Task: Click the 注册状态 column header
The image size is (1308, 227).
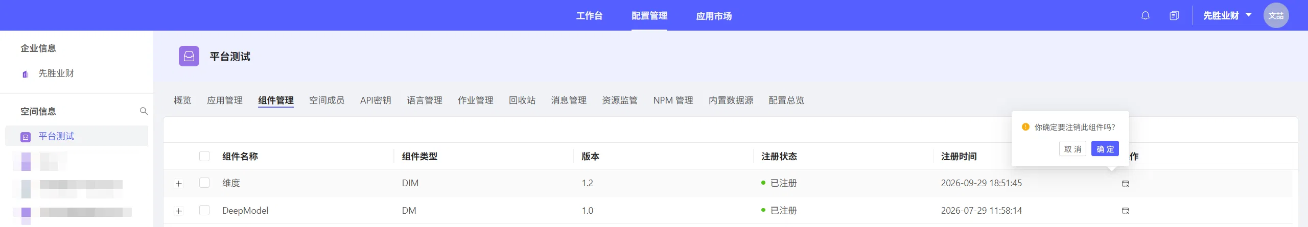Action: click(779, 157)
